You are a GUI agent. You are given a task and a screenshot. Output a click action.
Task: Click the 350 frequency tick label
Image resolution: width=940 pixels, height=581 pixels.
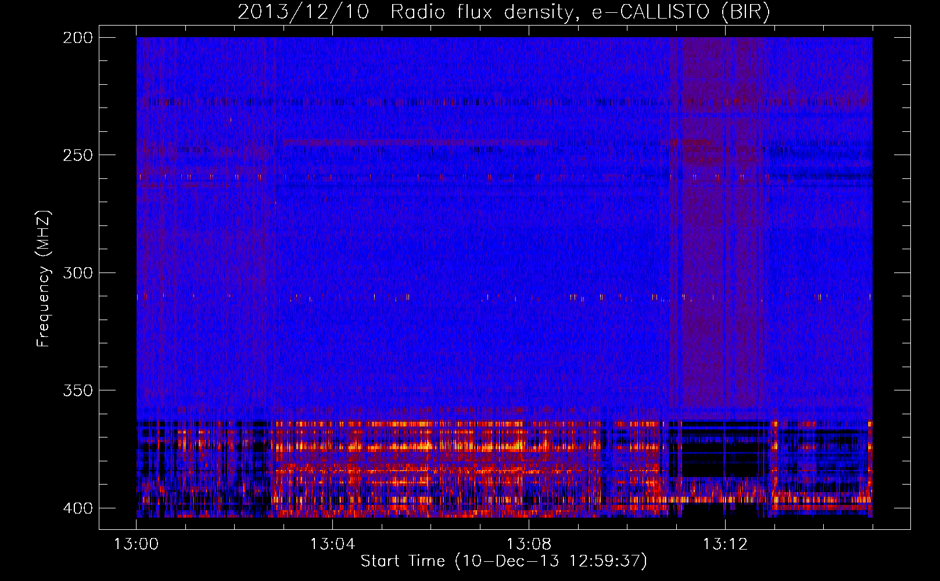click(x=77, y=390)
